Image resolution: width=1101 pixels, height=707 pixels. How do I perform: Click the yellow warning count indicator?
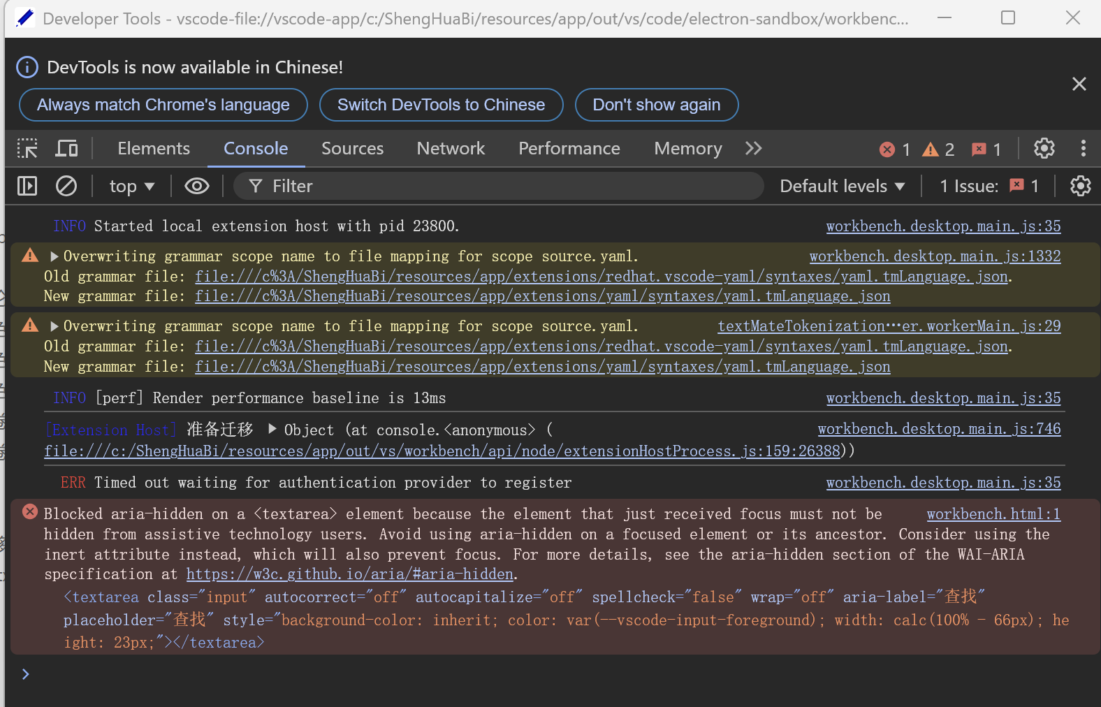point(938,150)
